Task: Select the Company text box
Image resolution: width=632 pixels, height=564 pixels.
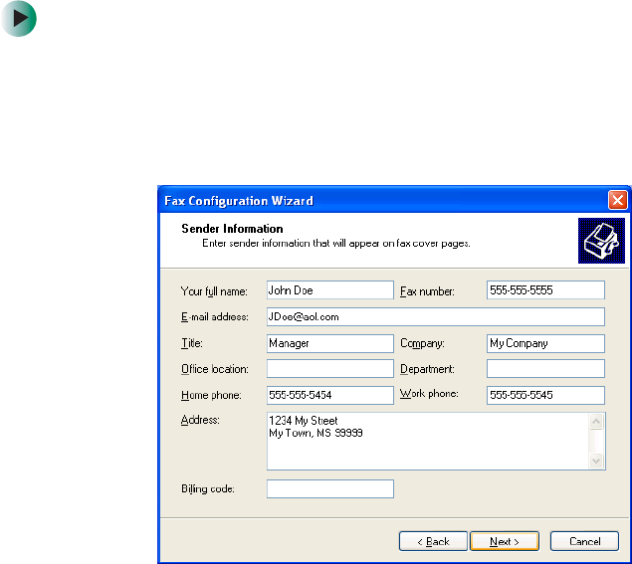Action: coord(545,343)
